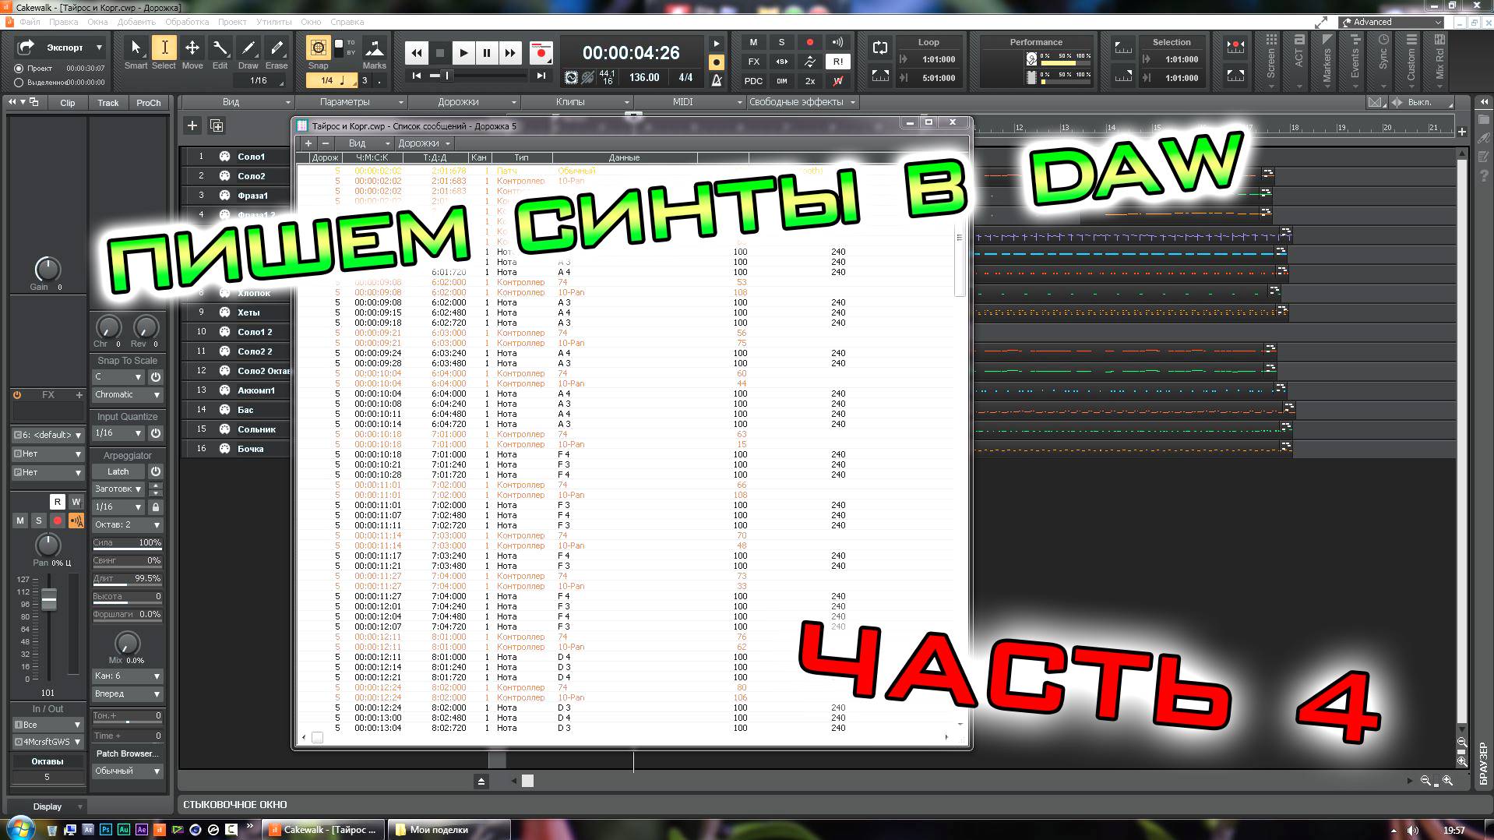Toggle the Latch button in the Arpeggiator
Screen dimensions: 1494x840
(x=117, y=471)
